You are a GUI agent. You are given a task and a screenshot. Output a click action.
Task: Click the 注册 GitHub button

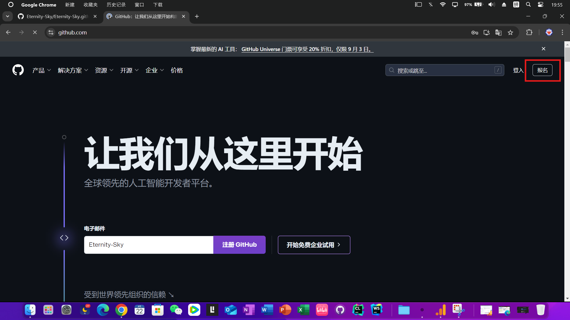coord(240,245)
